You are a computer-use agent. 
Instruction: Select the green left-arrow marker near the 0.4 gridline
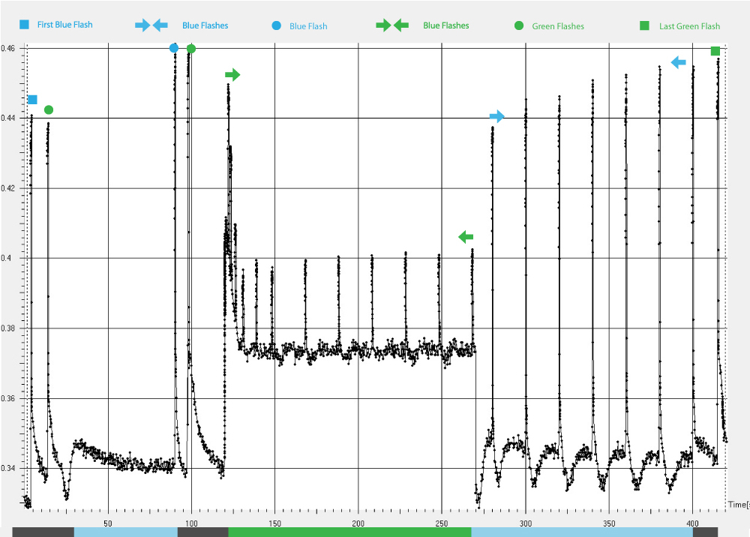[x=466, y=237]
